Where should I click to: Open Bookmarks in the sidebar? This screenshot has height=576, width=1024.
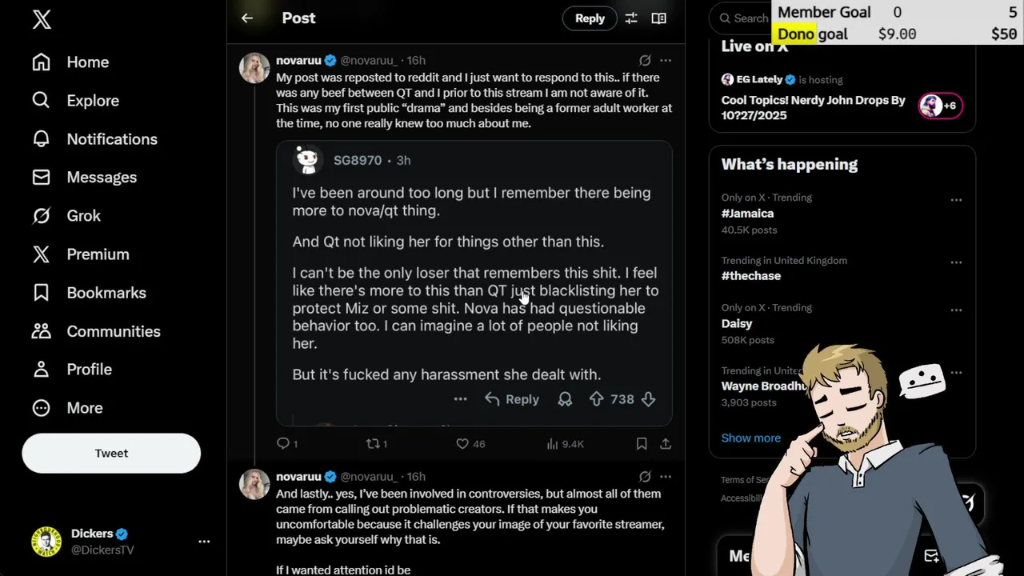tap(106, 293)
